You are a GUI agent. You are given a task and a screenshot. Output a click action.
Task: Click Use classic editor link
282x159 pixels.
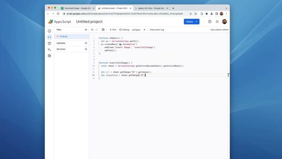click(219, 30)
